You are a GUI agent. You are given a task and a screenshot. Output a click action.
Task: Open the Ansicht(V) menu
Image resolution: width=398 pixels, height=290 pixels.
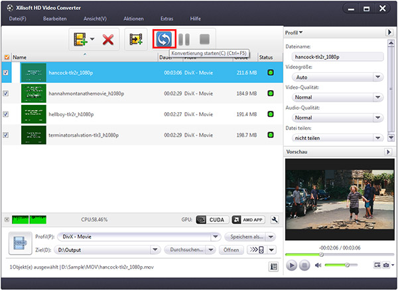click(x=95, y=19)
